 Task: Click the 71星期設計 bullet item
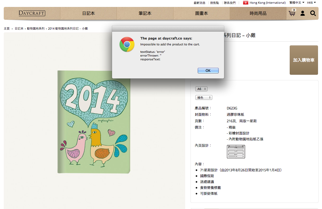tap(241, 170)
